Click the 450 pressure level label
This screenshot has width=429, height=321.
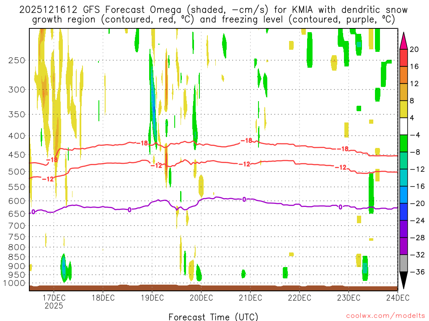[x=17, y=155]
